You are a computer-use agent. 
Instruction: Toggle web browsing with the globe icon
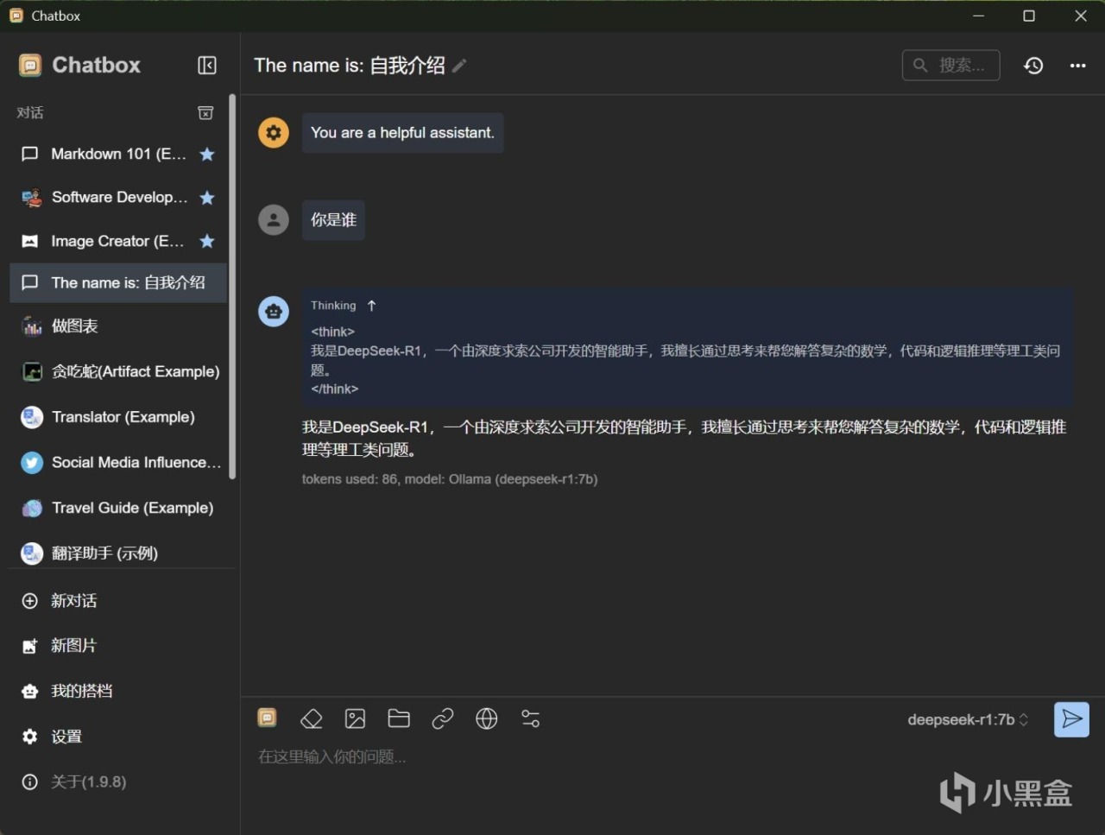point(487,718)
